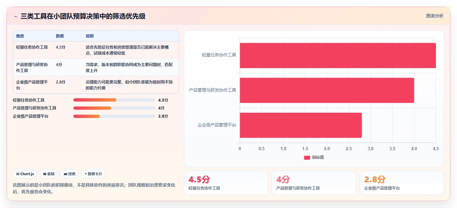Select the 表格 tag chip
The image size is (457, 208).
(x=49, y=174)
